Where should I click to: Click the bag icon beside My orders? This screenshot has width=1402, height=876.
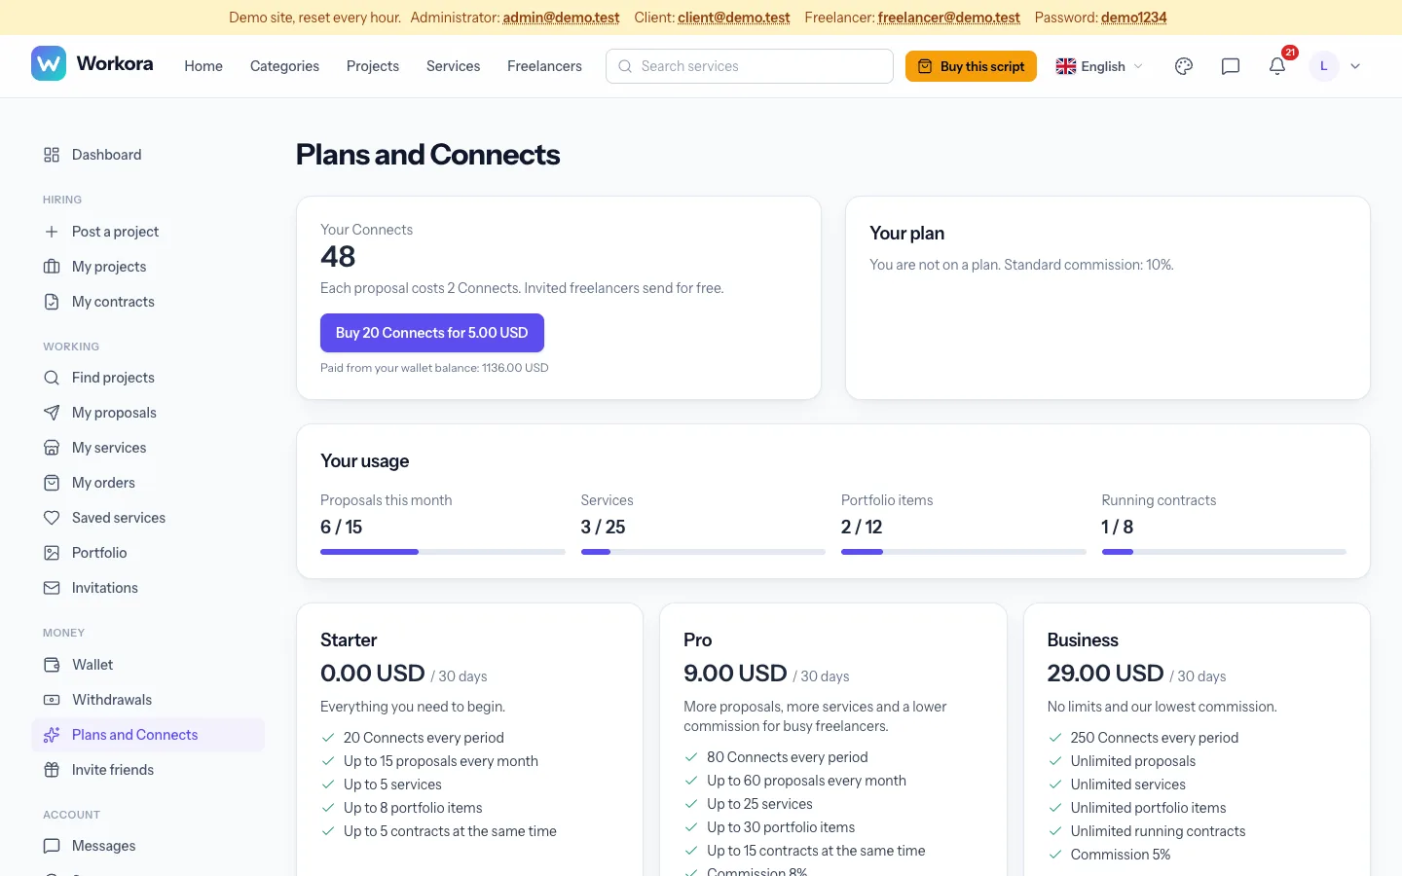(52, 483)
